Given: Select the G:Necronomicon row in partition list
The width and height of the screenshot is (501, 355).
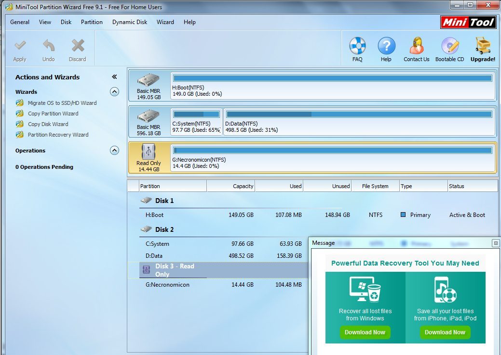Looking at the screenshot, I should tap(218, 285).
